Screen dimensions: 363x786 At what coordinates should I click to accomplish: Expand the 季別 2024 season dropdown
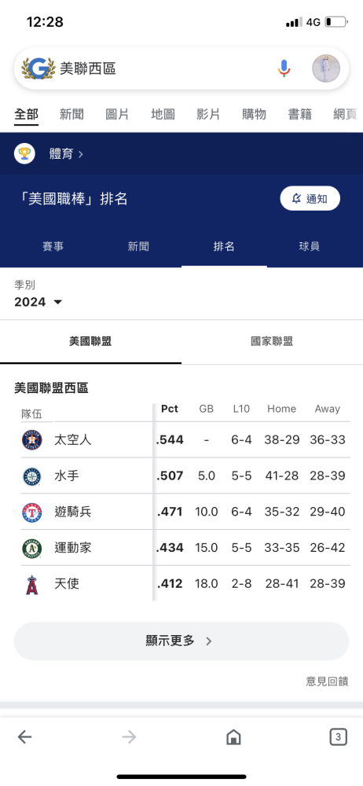click(x=38, y=302)
